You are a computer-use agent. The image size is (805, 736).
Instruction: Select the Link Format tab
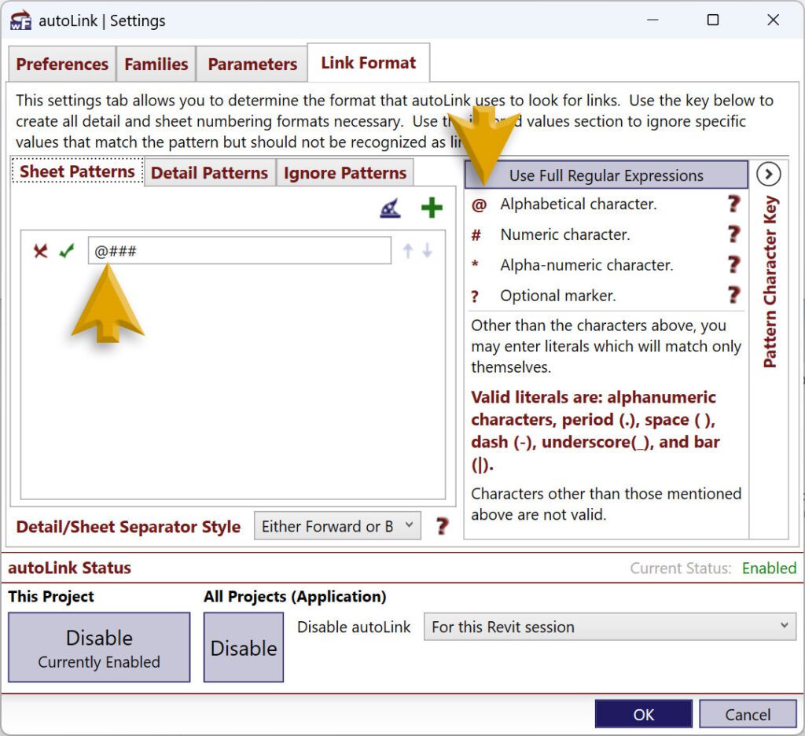(369, 63)
